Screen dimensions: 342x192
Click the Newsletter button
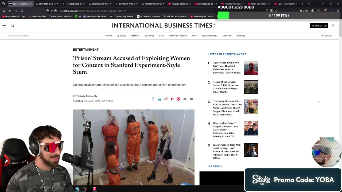pos(319,26)
